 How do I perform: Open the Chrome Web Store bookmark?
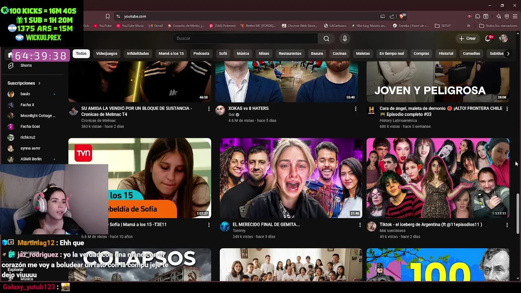tap(299, 26)
